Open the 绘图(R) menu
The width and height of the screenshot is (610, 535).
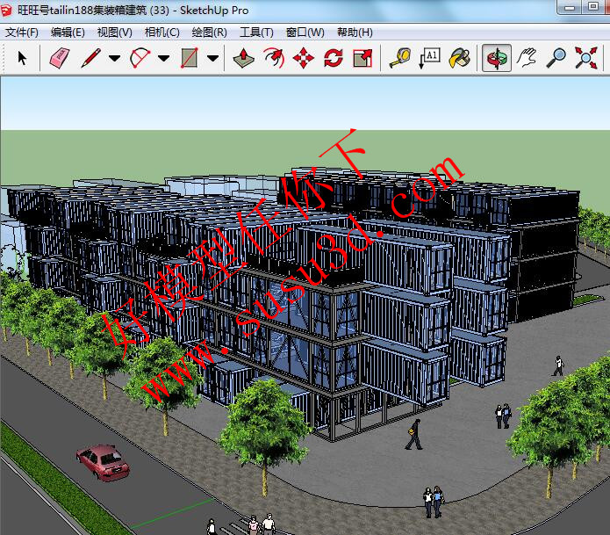209,33
